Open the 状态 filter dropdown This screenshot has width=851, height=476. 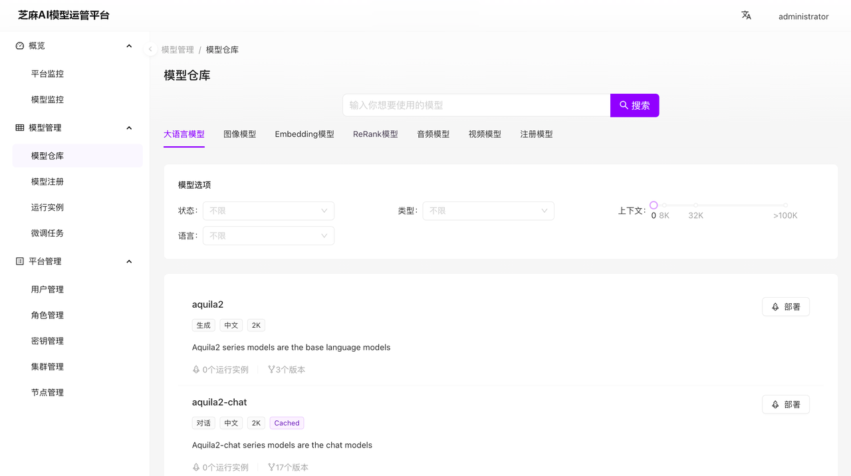pyautogui.click(x=269, y=211)
